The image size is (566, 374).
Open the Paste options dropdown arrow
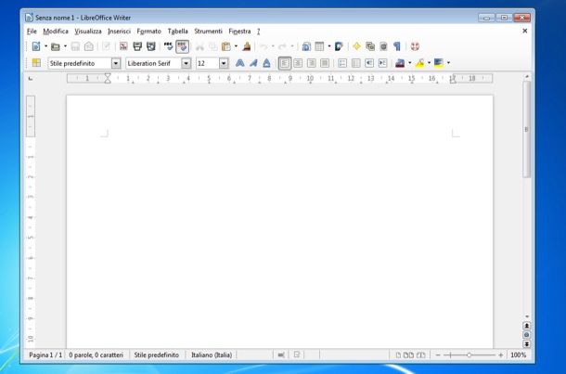click(x=236, y=46)
